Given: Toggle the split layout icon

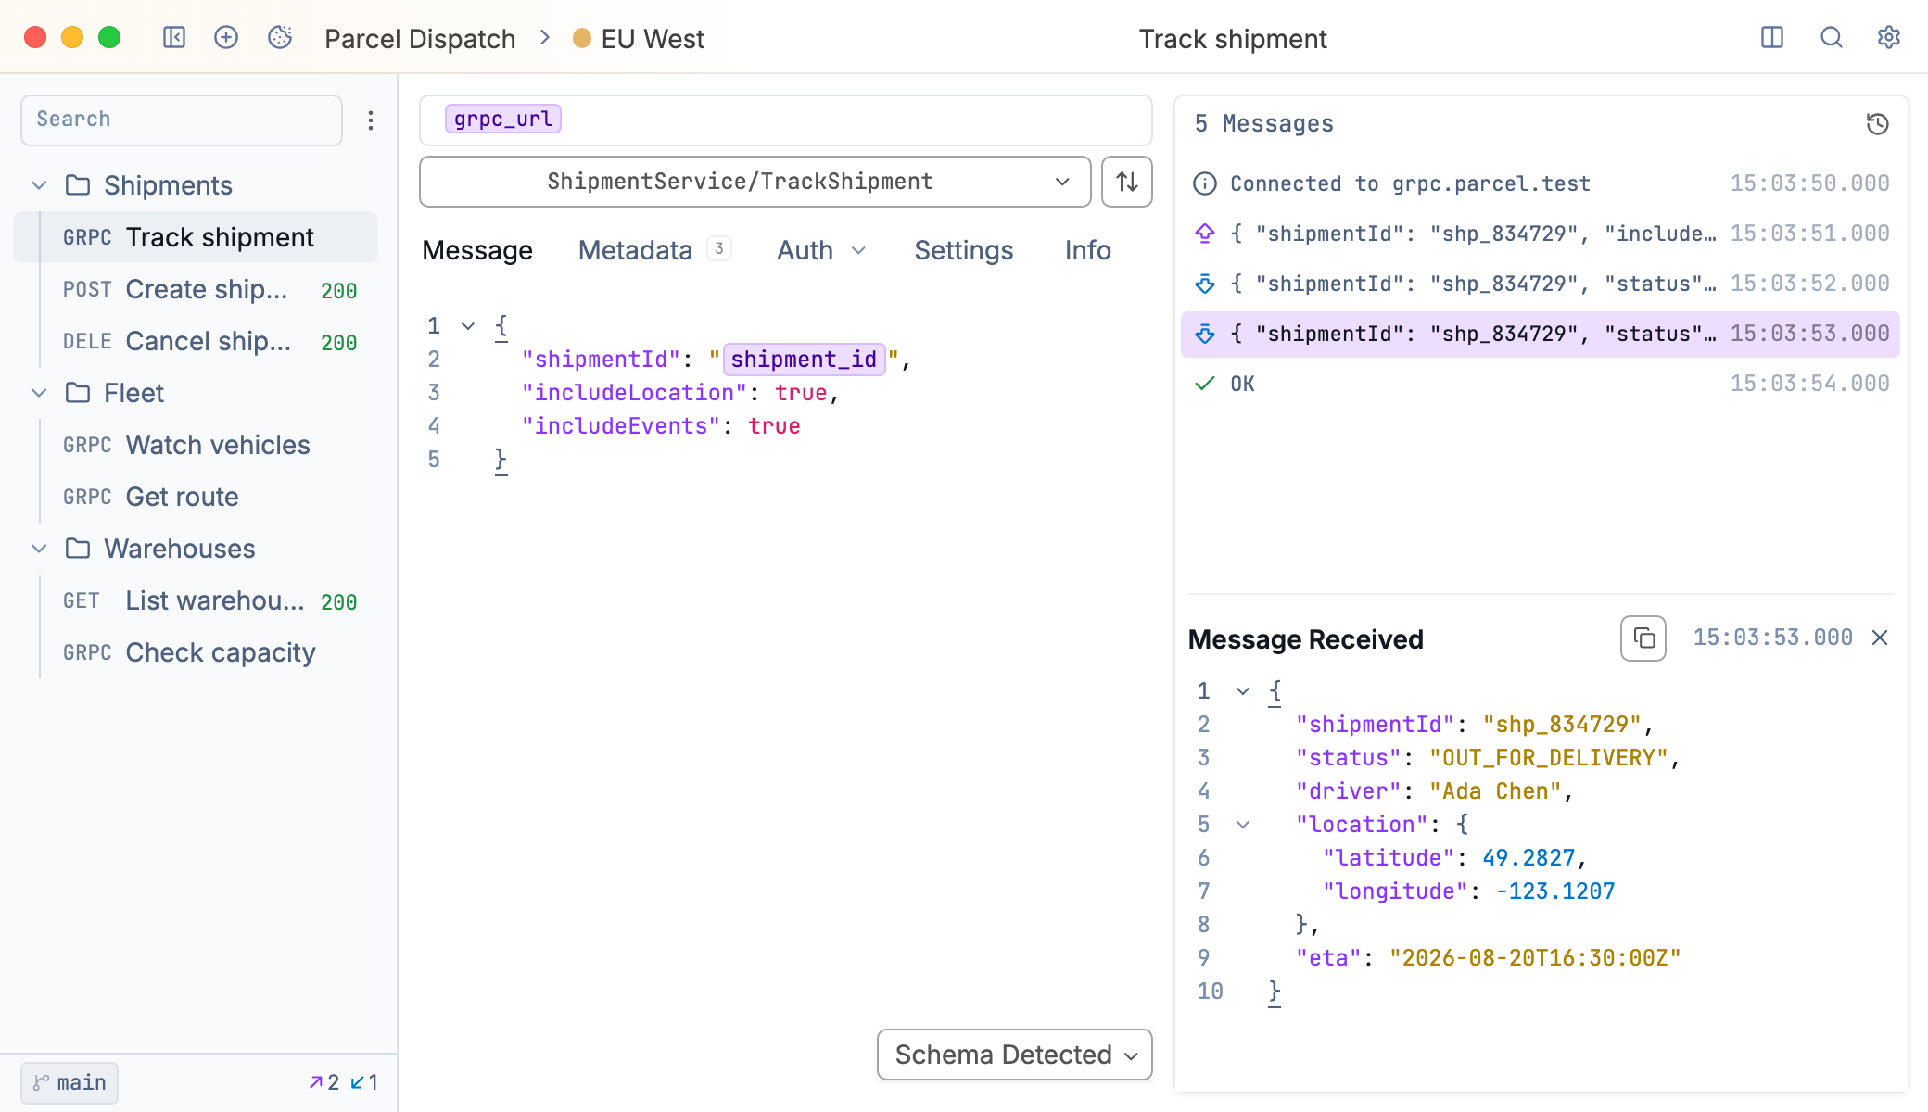Looking at the screenshot, I should [x=1772, y=37].
